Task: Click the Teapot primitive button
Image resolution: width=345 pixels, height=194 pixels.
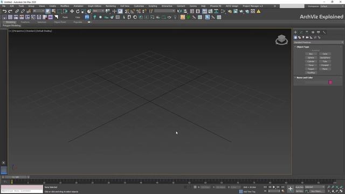Action: point(311,69)
